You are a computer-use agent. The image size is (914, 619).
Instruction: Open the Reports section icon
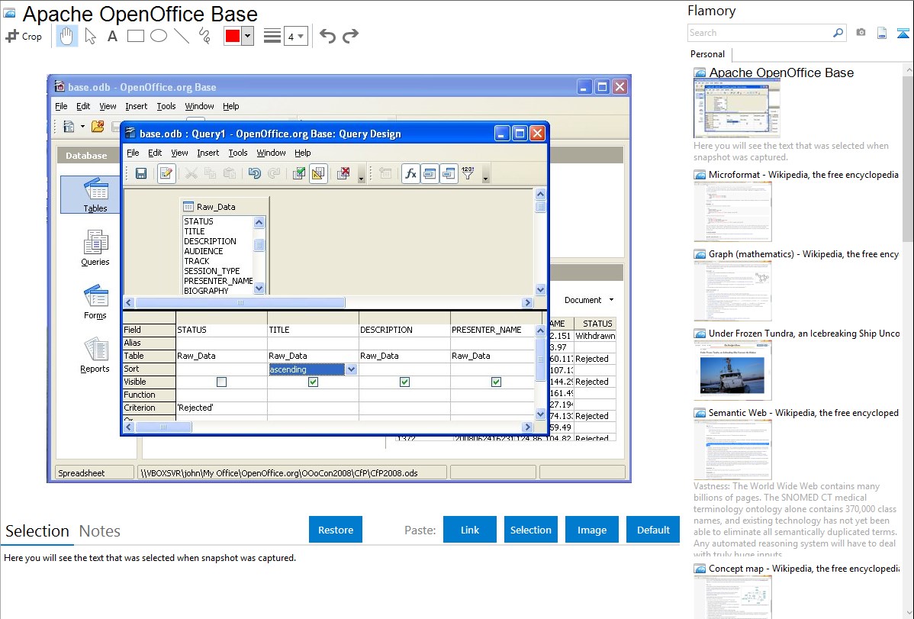(95, 355)
